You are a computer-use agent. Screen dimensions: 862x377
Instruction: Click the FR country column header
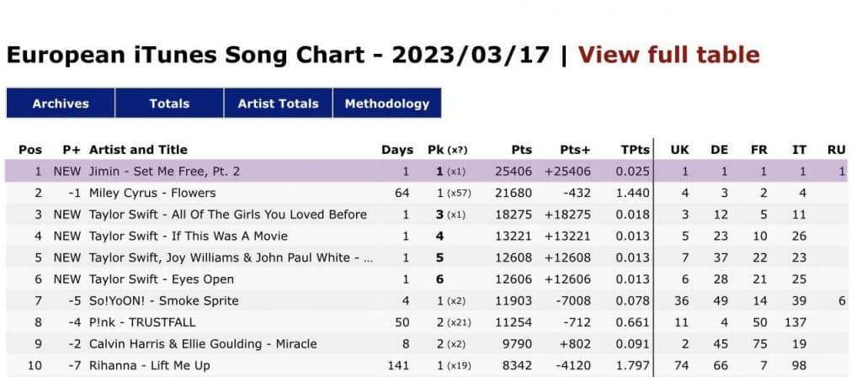click(x=759, y=150)
